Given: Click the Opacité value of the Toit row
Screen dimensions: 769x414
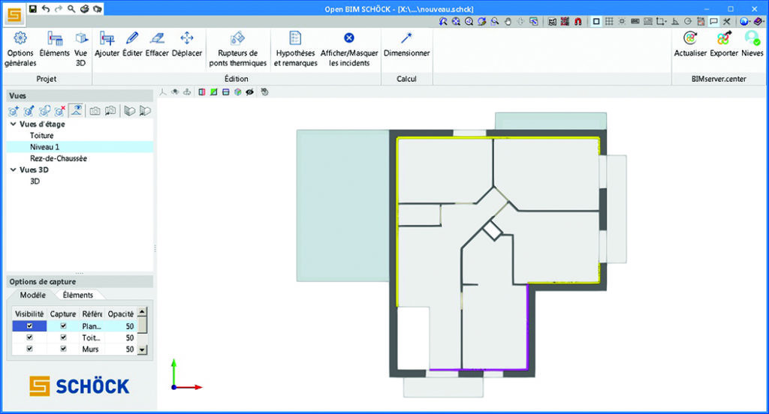Looking at the screenshot, I should pos(129,337).
